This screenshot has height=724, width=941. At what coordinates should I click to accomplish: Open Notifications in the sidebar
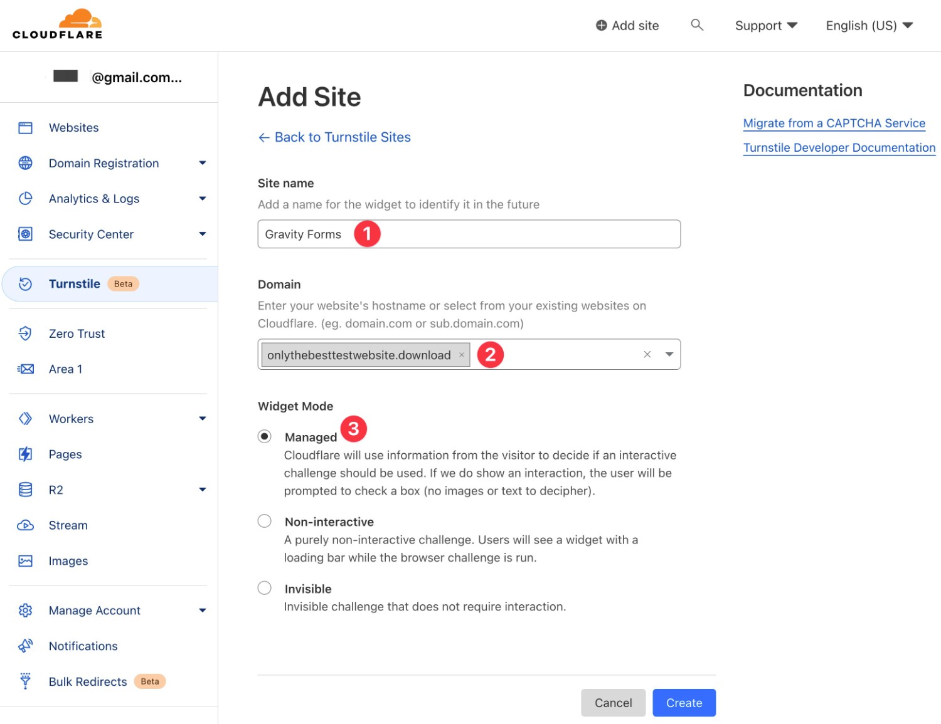point(83,646)
